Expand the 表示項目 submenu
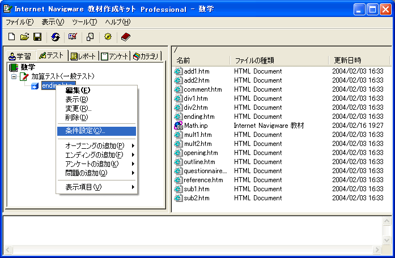 point(96,187)
